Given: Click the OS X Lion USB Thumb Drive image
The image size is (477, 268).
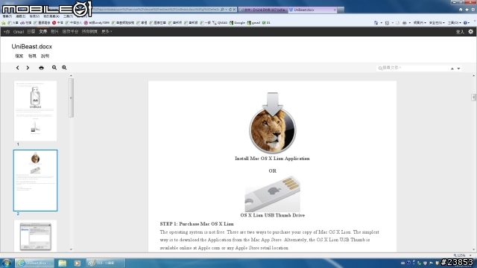Looking at the screenshot, I should [x=272, y=194].
